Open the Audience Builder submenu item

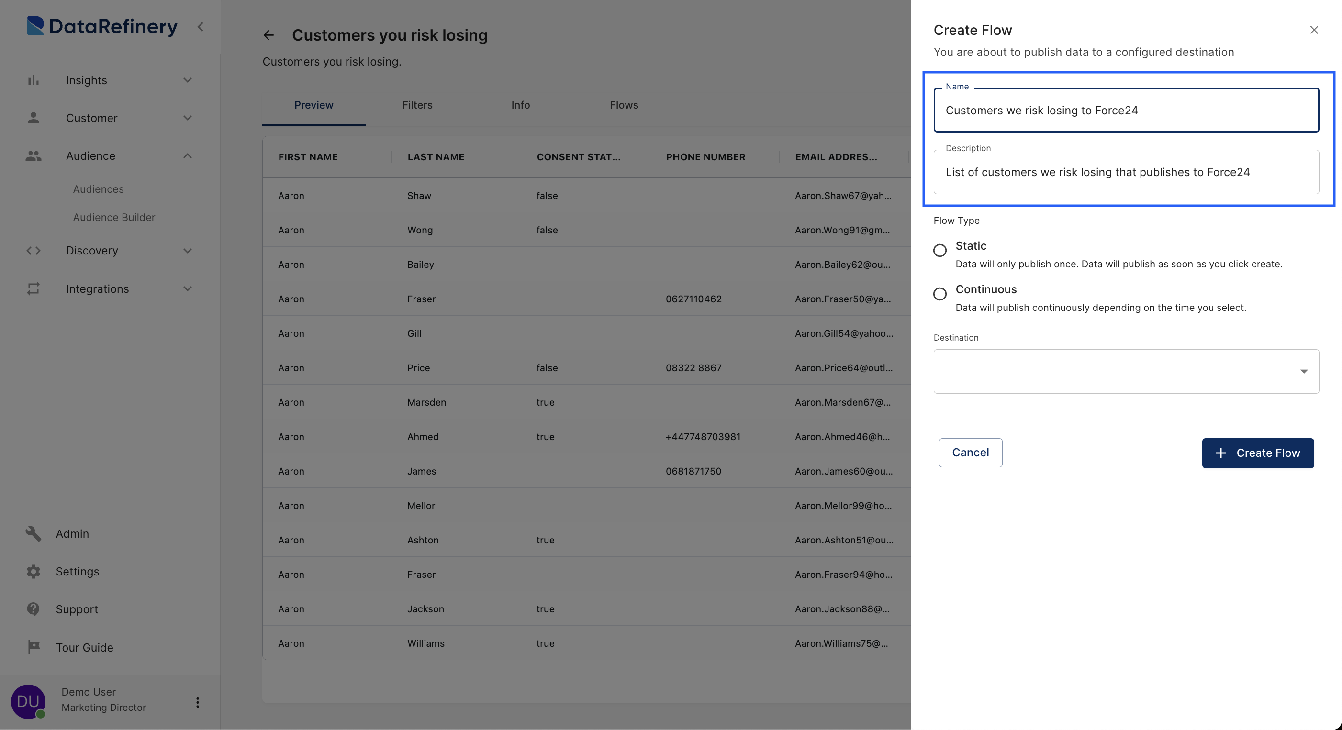[x=114, y=217]
